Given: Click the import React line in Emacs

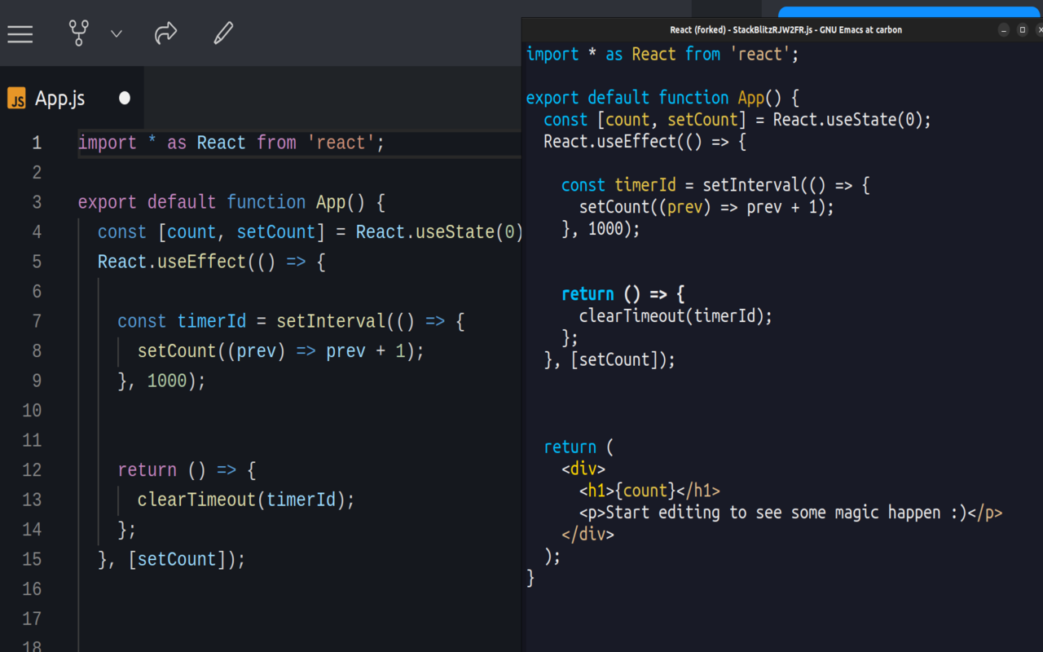Looking at the screenshot, I should pyautogui.click(x=662, y=55).
